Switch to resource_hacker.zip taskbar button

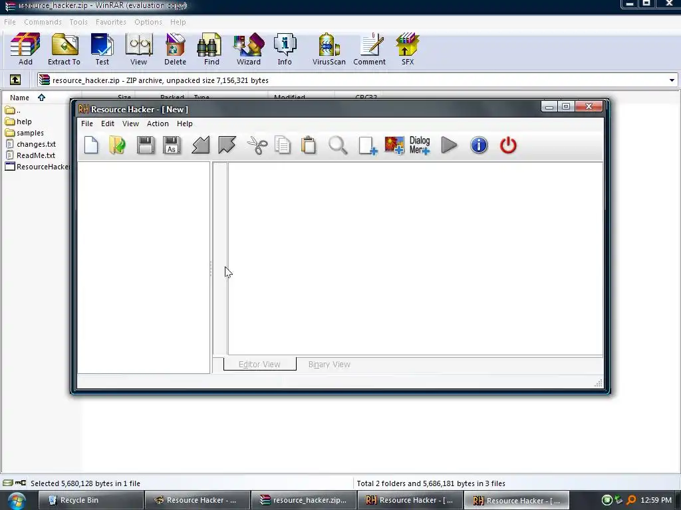303,500
